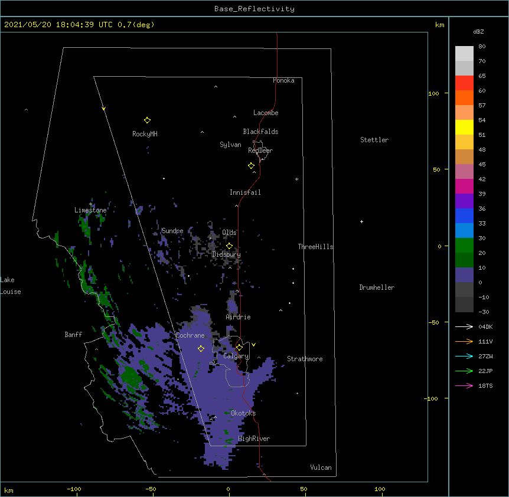This screenshot has height=497, width=509.
Task: Click the magenta 18TS arrow in legend
Action: tap(464, 385)
